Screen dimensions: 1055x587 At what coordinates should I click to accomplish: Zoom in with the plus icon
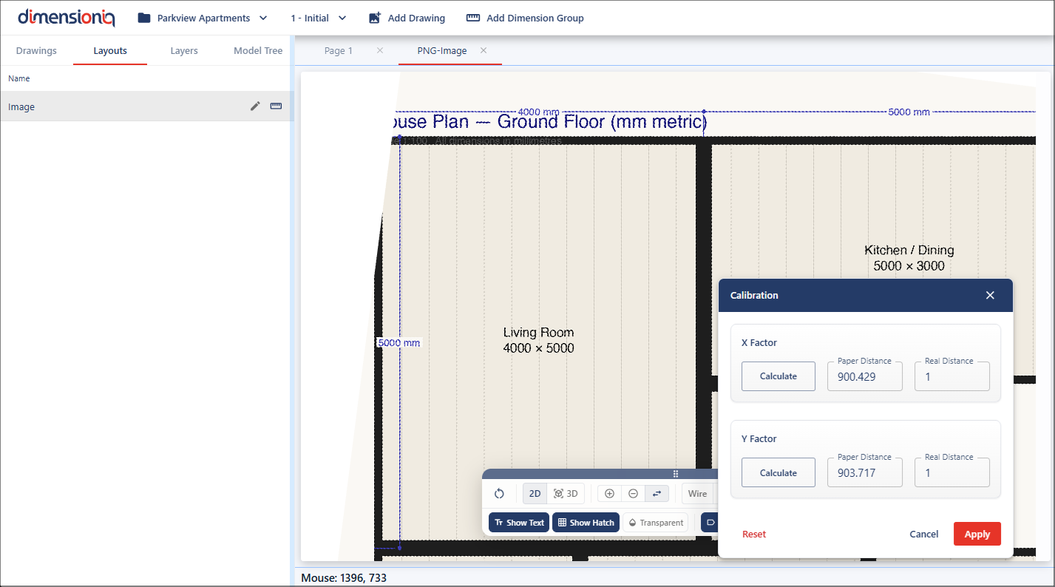point(609,494)
